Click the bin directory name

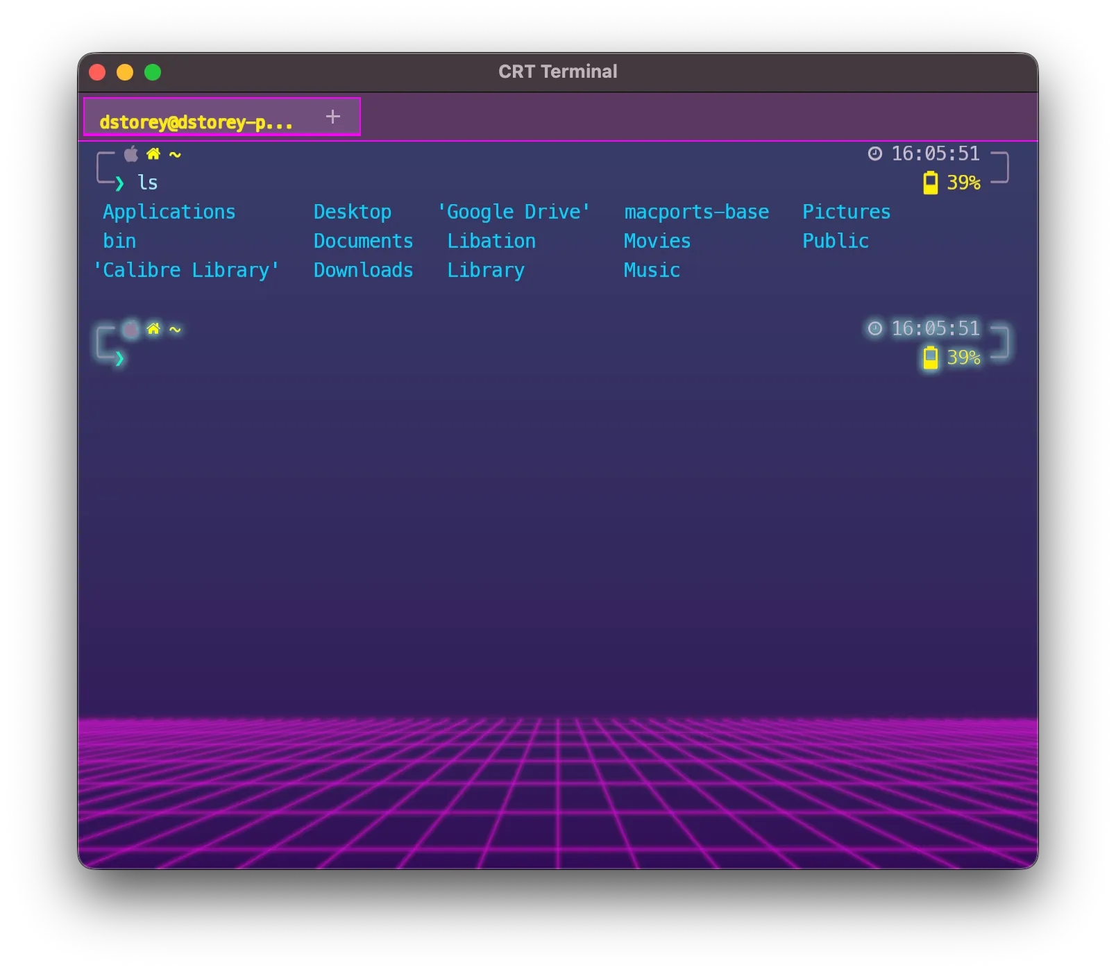(119, 241)
